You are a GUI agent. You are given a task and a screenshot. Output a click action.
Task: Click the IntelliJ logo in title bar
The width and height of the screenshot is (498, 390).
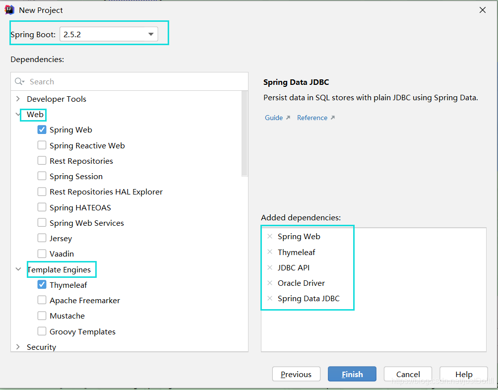coord(9,10)
